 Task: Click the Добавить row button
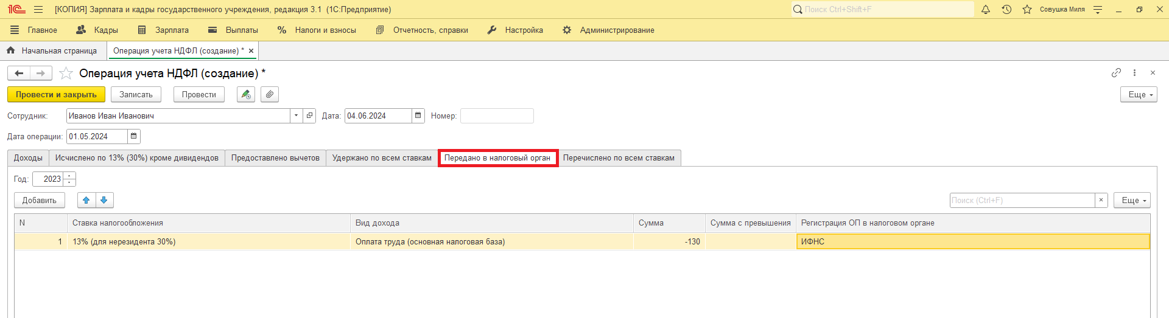(40, 201)
